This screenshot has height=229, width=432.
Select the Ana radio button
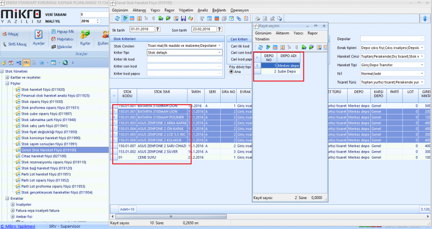coord(231,72)
